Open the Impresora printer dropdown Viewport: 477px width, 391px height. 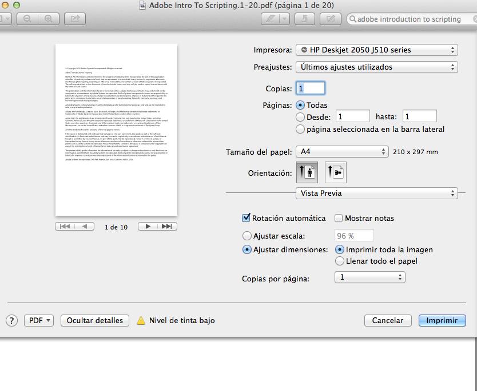tap(377, 50)
